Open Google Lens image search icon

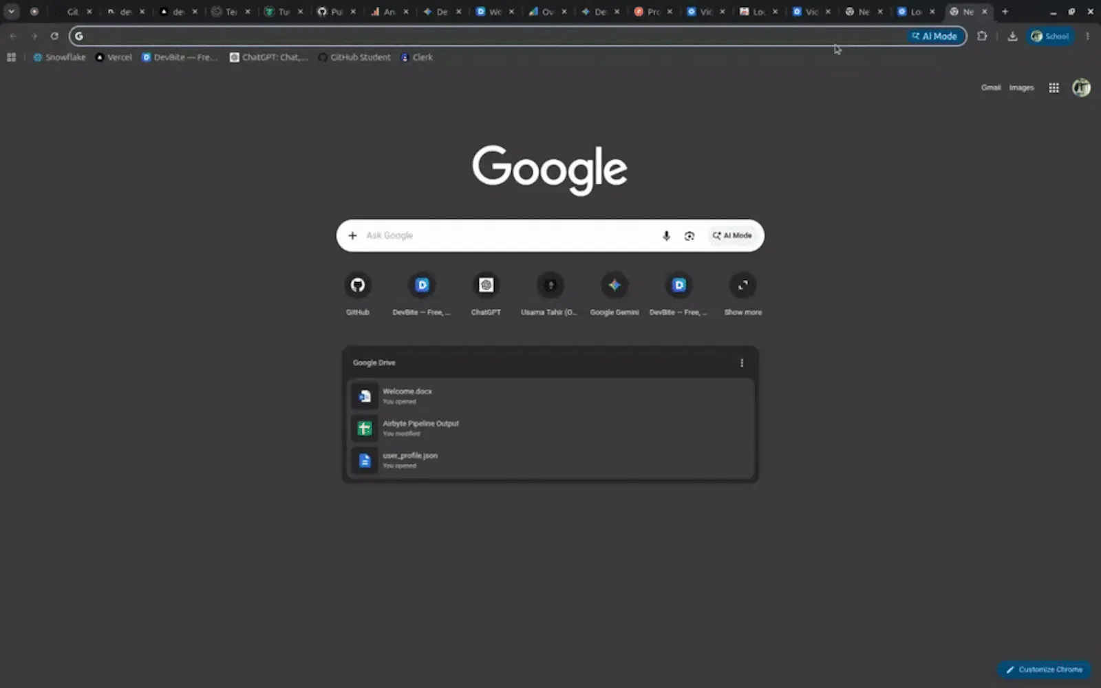coord(690,235)
